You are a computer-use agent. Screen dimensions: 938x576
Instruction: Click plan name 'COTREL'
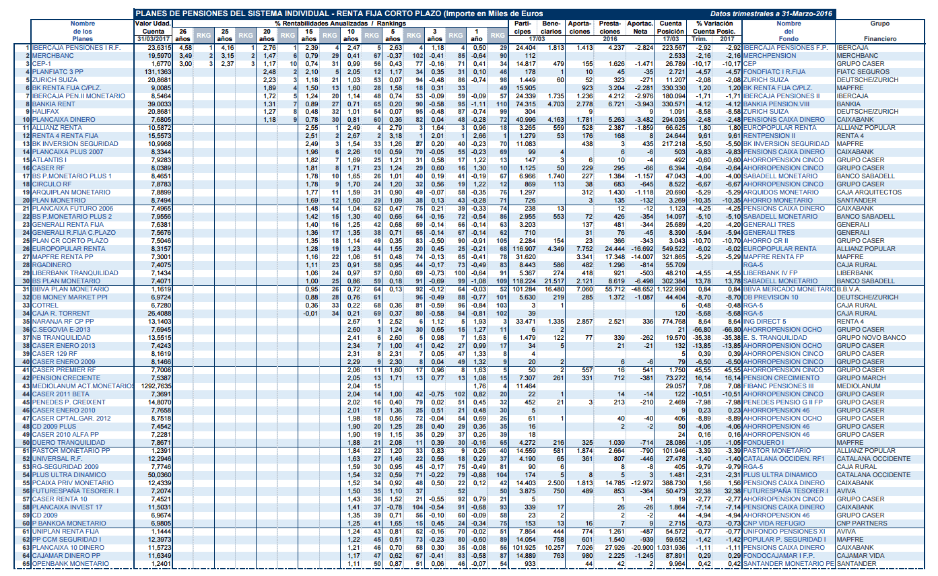tap(43, 305)
